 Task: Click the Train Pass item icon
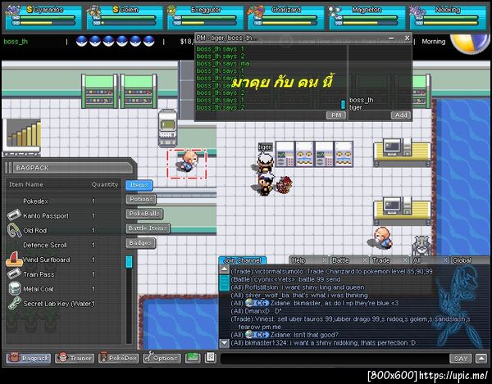tap(14, 273)
